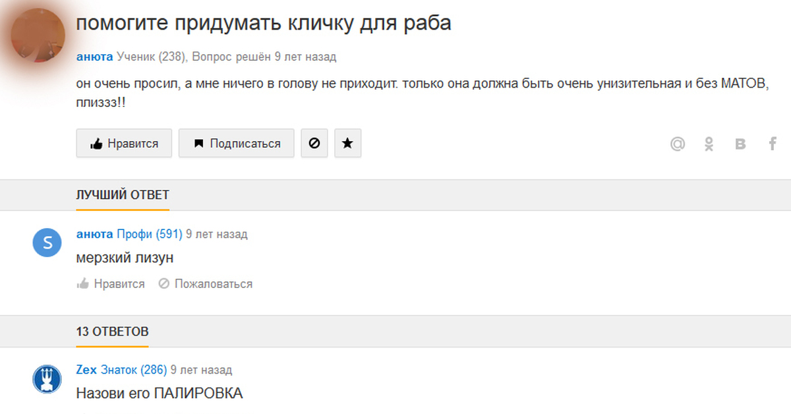Share to Facebook using the f icon
This screenshot has height=414, width=791.
773,144
